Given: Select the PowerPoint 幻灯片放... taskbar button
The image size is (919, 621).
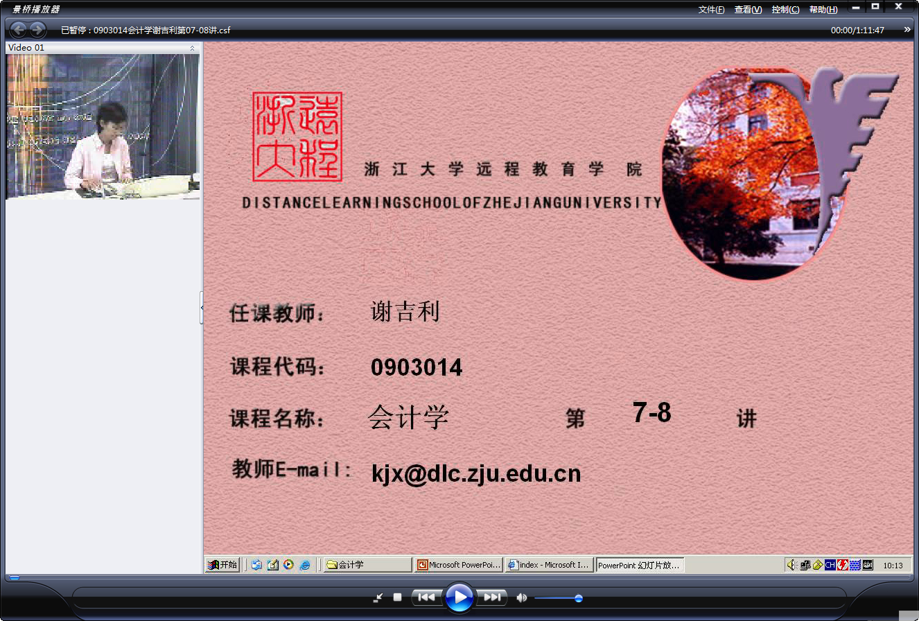Looking at the screenshot, I should coord(640,565).
